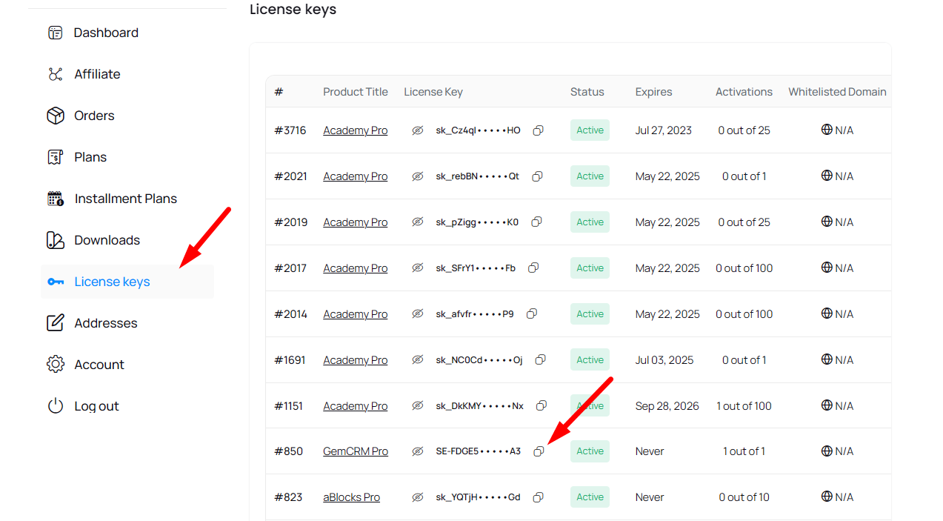Open the Academy Pro link in row #2014
This screenshot has height=521, width=943.
tap(356, 314)
